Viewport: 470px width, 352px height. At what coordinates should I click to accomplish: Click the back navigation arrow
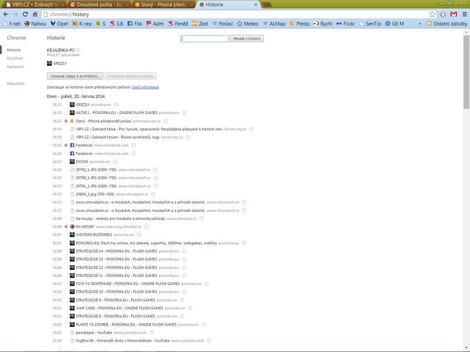point(6,13)
